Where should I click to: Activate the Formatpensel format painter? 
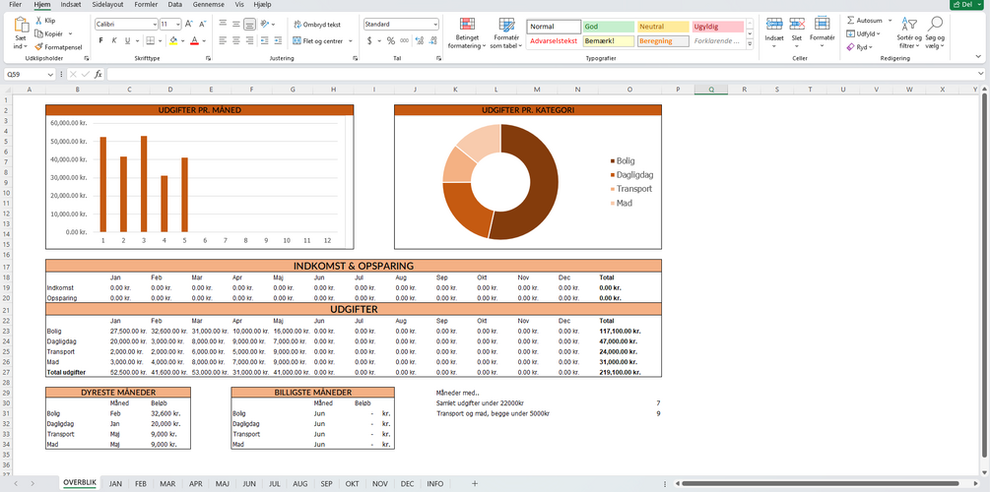point(59,46)
